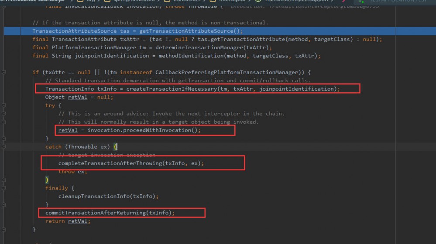Collapse the if (txAttr == null) block fold marker
The image size is (436, 244).
click(3, 72)
